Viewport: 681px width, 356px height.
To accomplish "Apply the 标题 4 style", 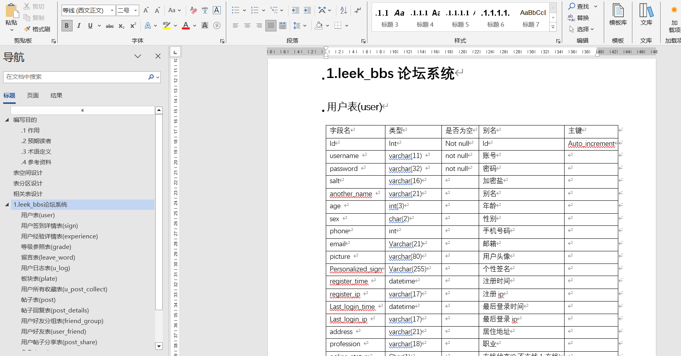I will click(425, 18).
